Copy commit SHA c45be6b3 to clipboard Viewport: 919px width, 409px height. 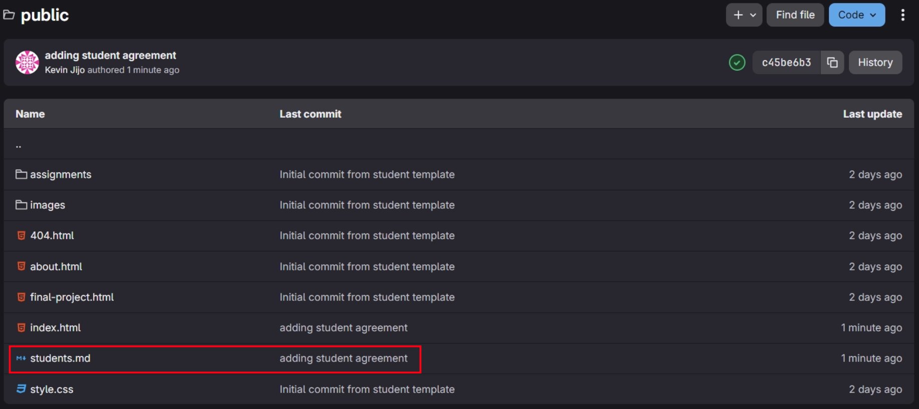pos(832,63)
